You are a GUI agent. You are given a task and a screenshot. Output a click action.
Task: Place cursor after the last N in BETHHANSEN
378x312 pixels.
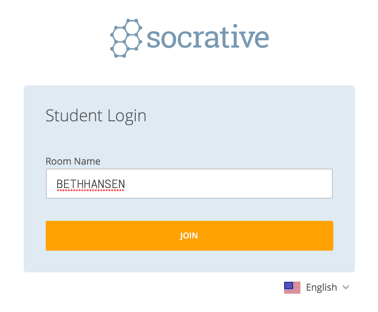[x=126, y=184]
